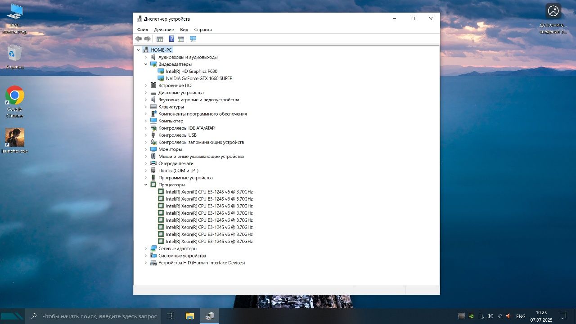Expand Контроллеры запоминающих устройств
The height and width of the screenshot is (324, 576).
pos(146,142)
